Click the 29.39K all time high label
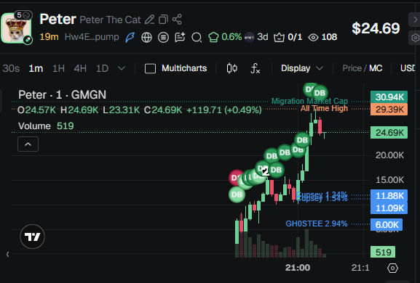This screenshot has height=283, width=420. click(389, 109)
